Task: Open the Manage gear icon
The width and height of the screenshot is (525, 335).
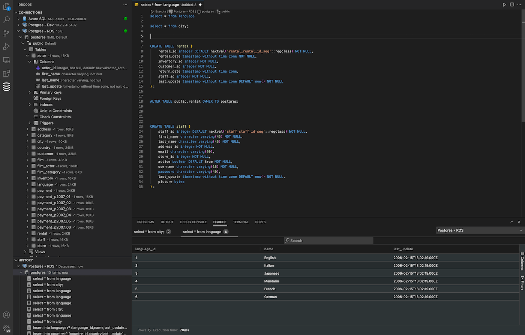Action: [6, 329]
